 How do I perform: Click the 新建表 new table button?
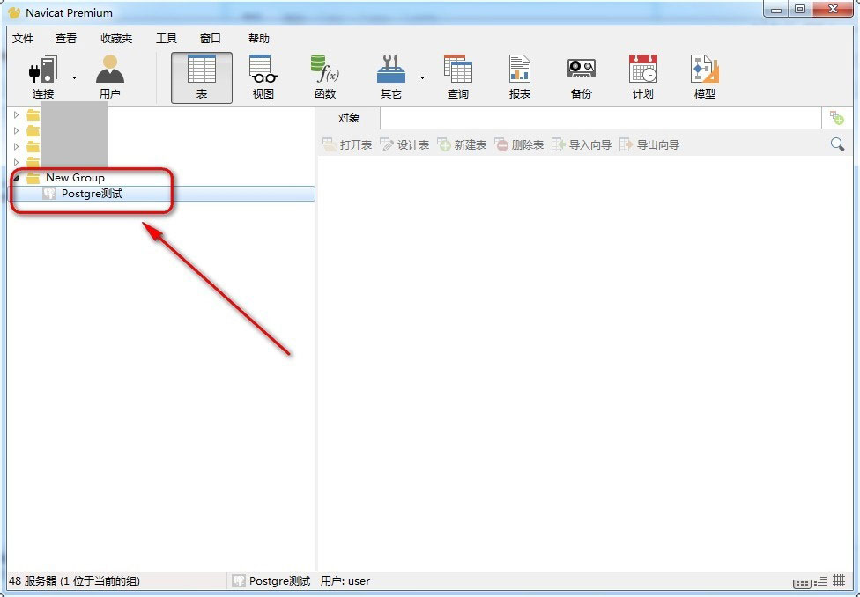click(462, 144)
